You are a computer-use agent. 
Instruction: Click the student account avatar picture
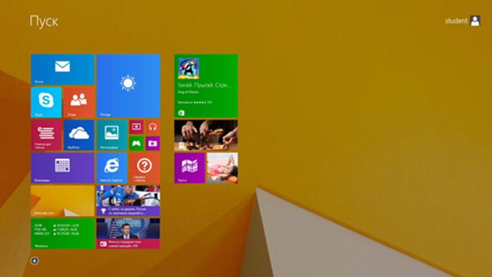pyautogui.click(x=475, y=21)
